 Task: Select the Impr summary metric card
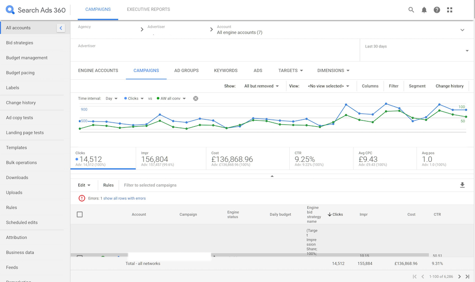(171, 159)
